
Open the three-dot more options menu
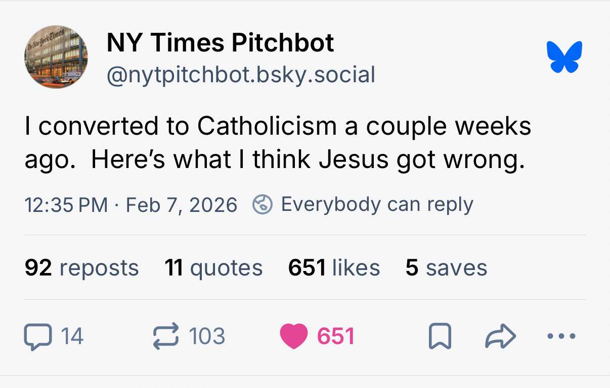coord(561,336)
